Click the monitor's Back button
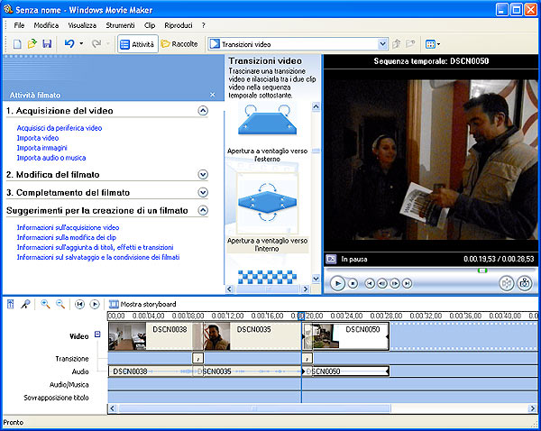The height and width of the screenshot is (431, 541). coord(370,284)
